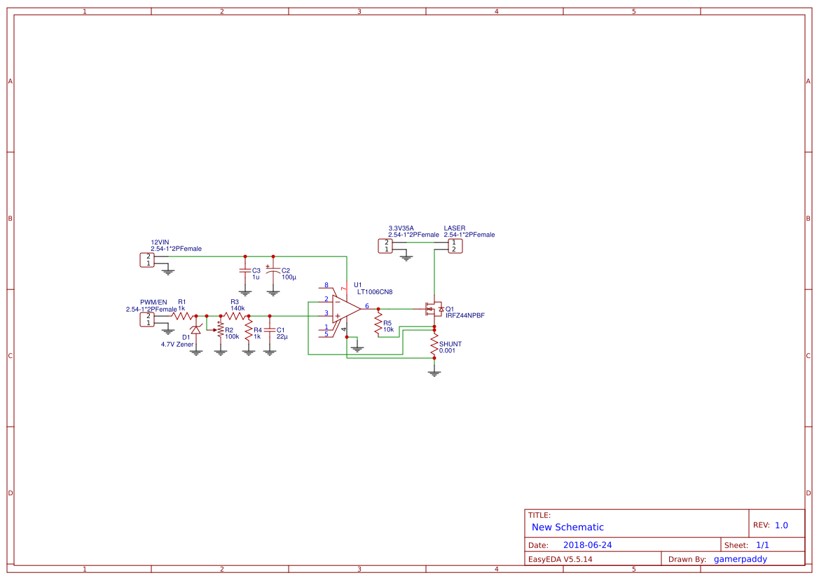Select the 4.7V Zener diode D1
Image resolution: width=819 pixels, height=580 pixels.
click(195, 329)
